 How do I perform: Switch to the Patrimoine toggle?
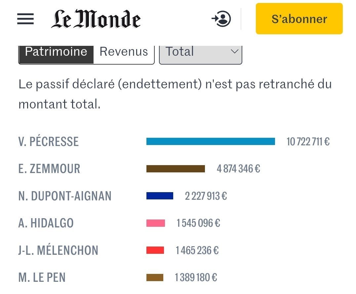(x=56, y=52)
